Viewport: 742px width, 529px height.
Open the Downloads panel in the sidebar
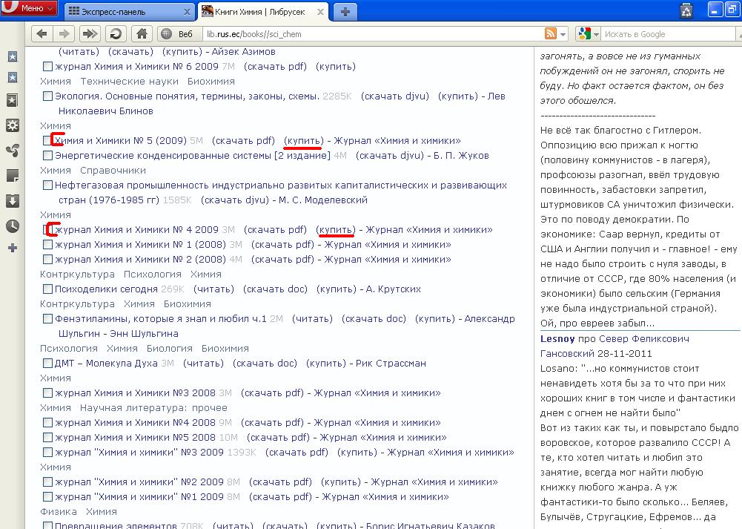12,201
